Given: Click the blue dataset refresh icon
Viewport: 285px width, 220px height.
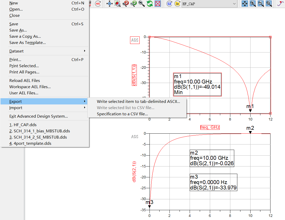Looking at the screenshot, I should [x=169, y=3].
